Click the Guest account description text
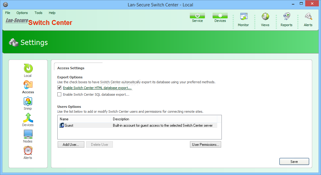The image size is (321, 175). [163, 125]
